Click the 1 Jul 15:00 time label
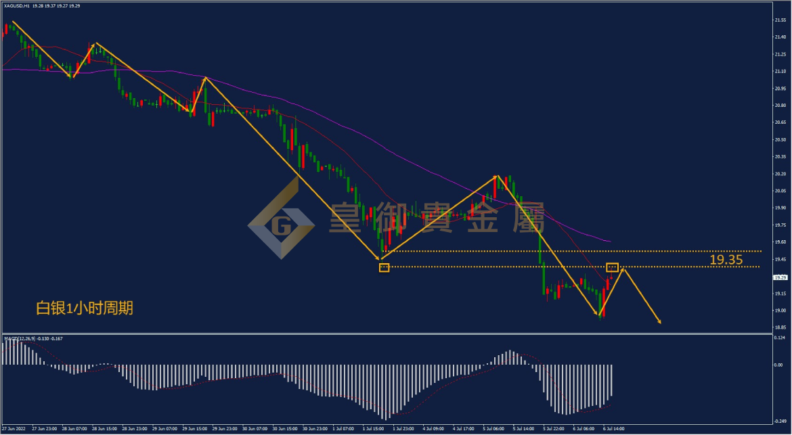The width and height of the screenshot is (792, 435). click(373, 428)
